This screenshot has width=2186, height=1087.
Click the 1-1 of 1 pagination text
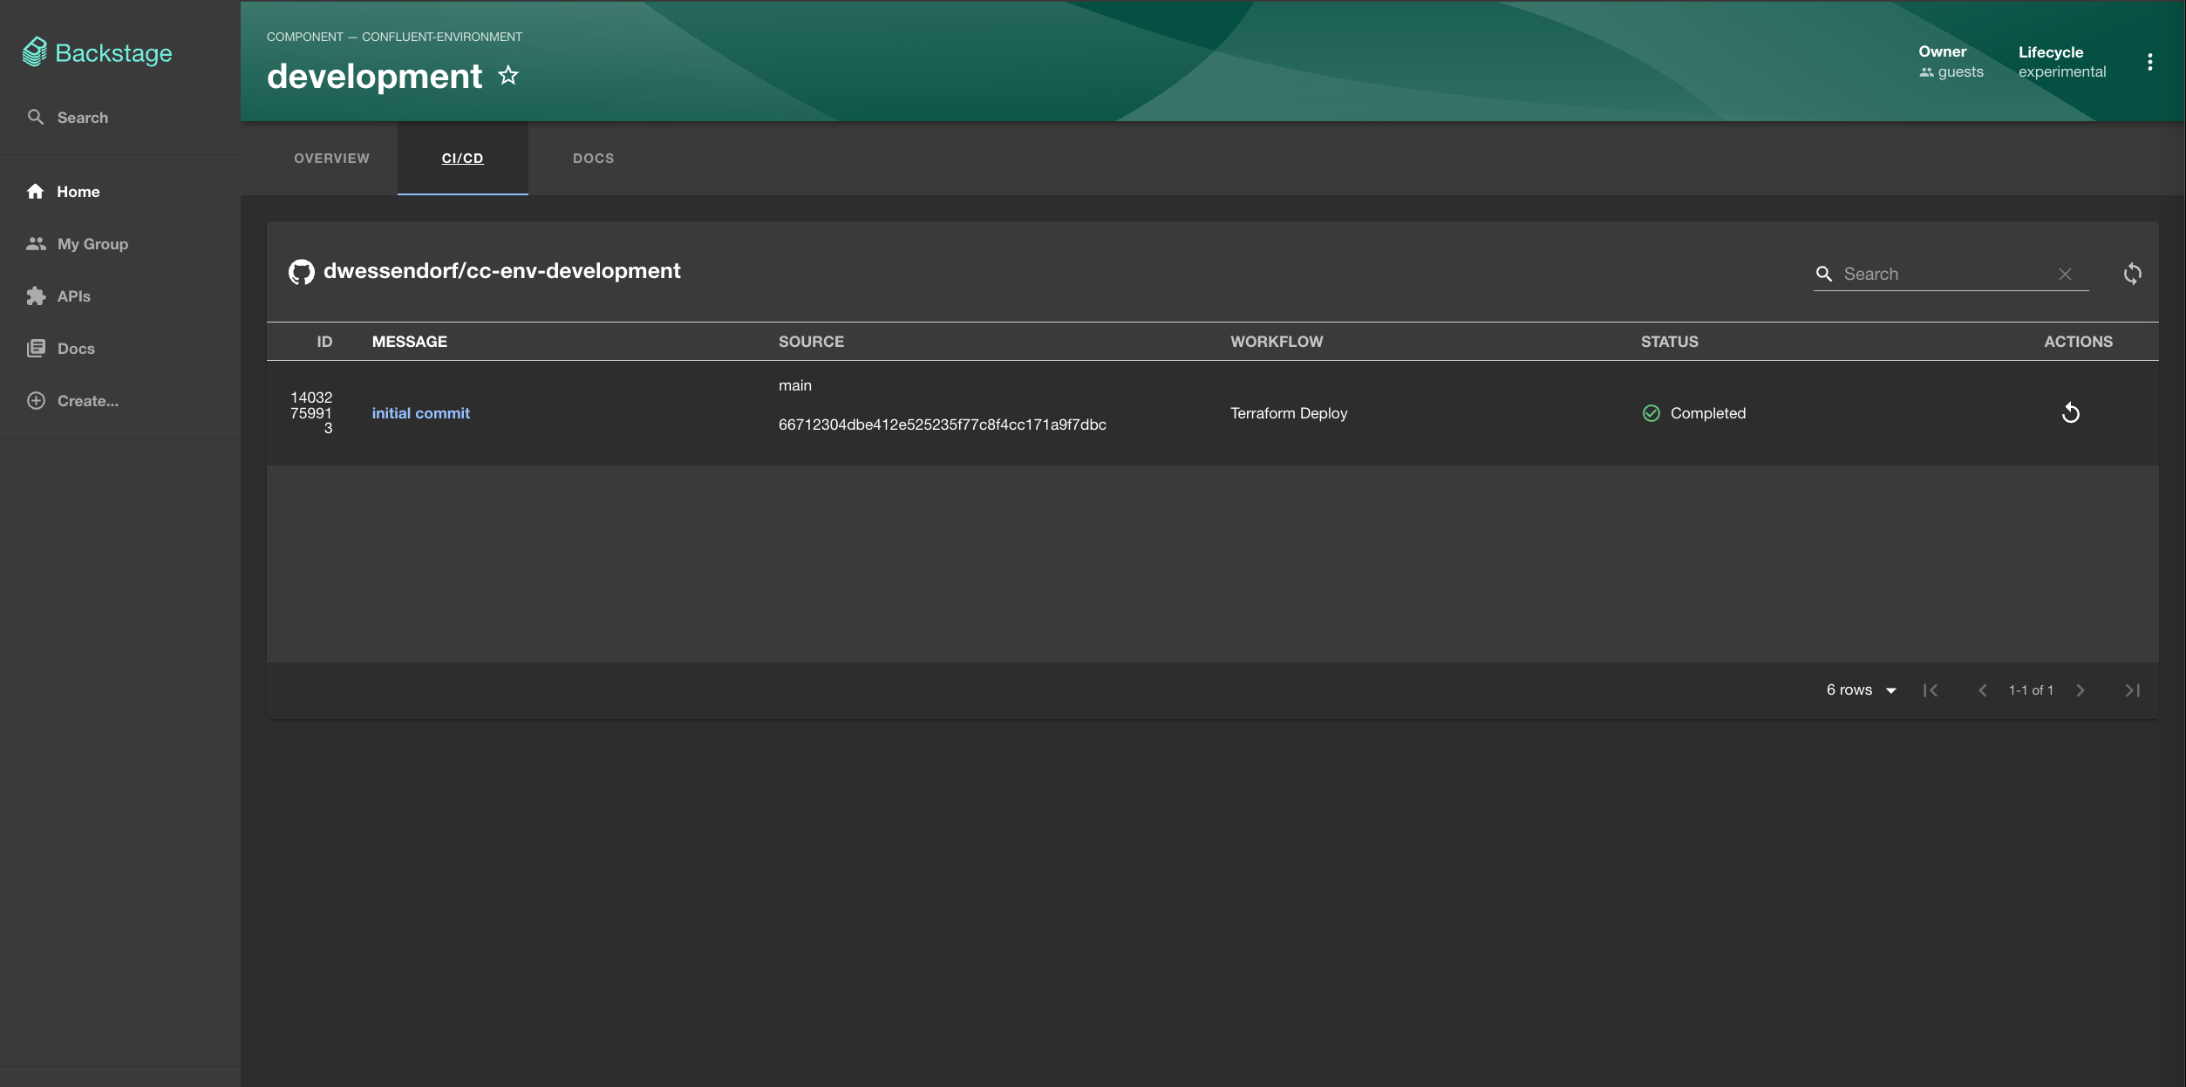(x=2031, y=690)
